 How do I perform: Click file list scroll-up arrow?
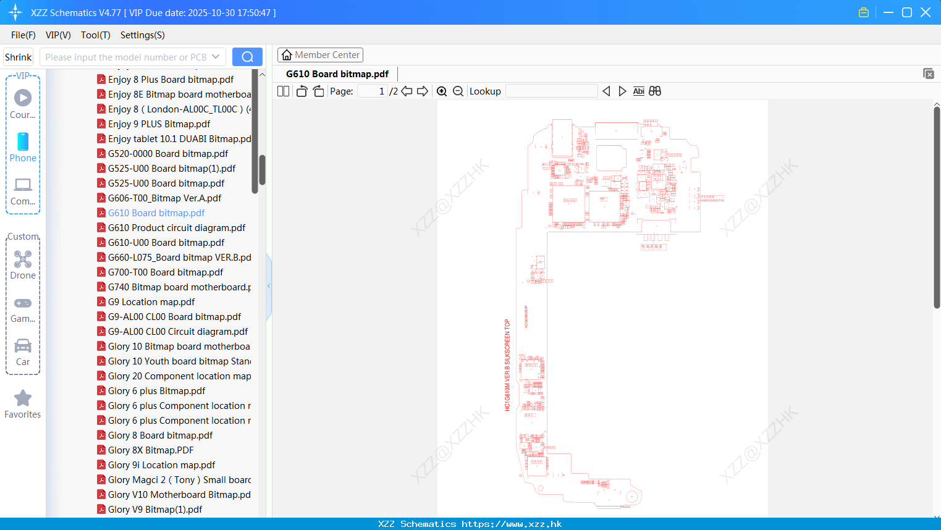tap(262, 75)
